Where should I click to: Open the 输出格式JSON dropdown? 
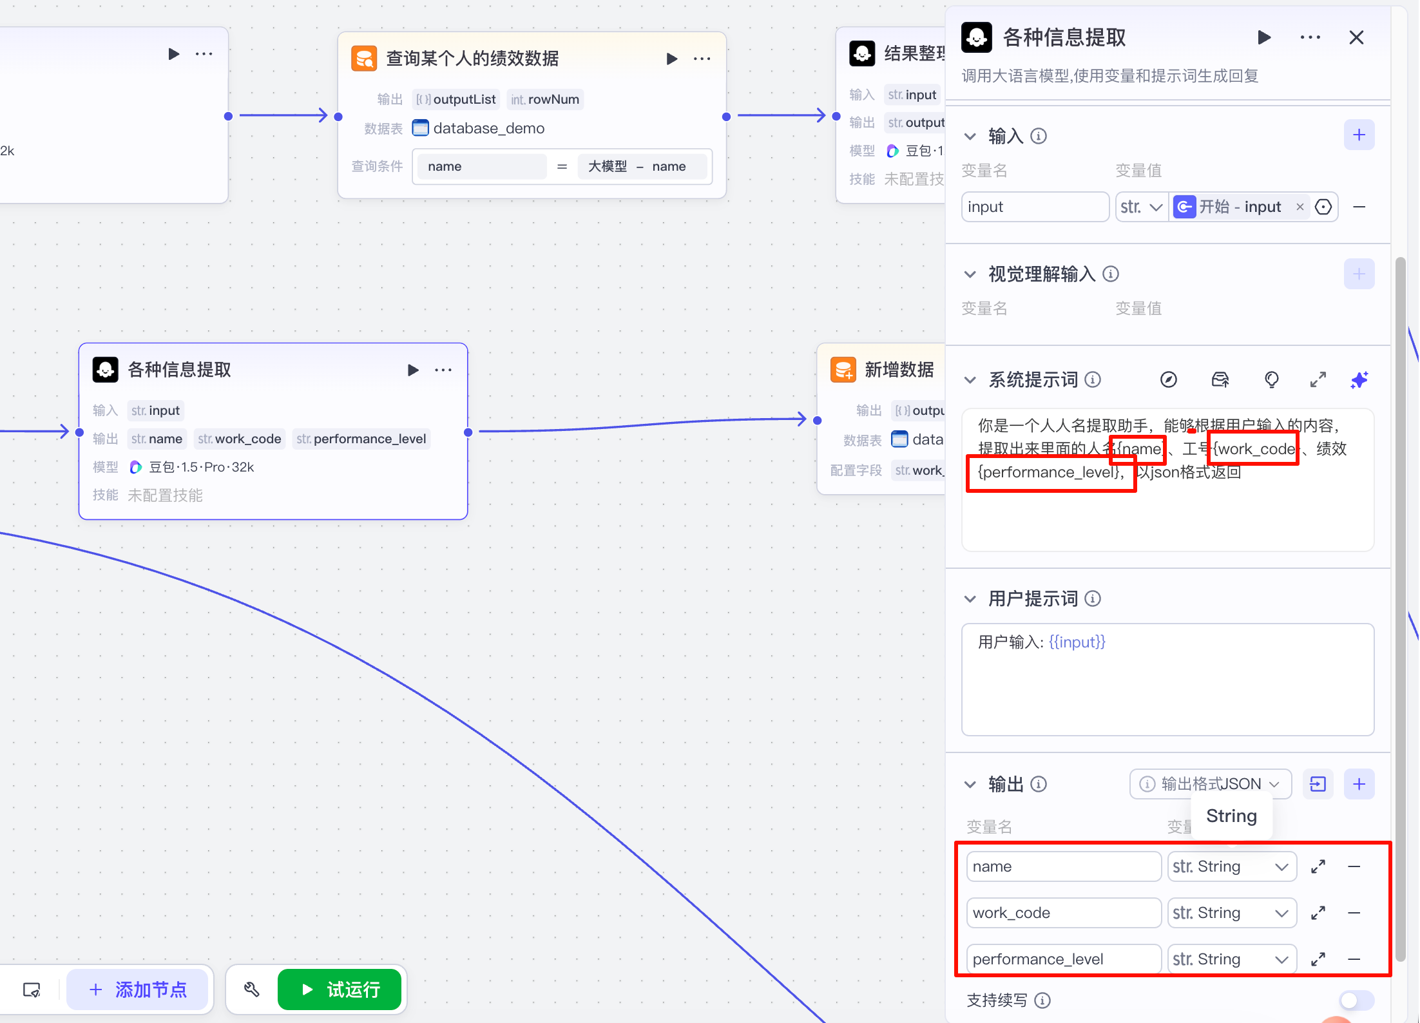pyautogui.click(x=1210, y=784)
